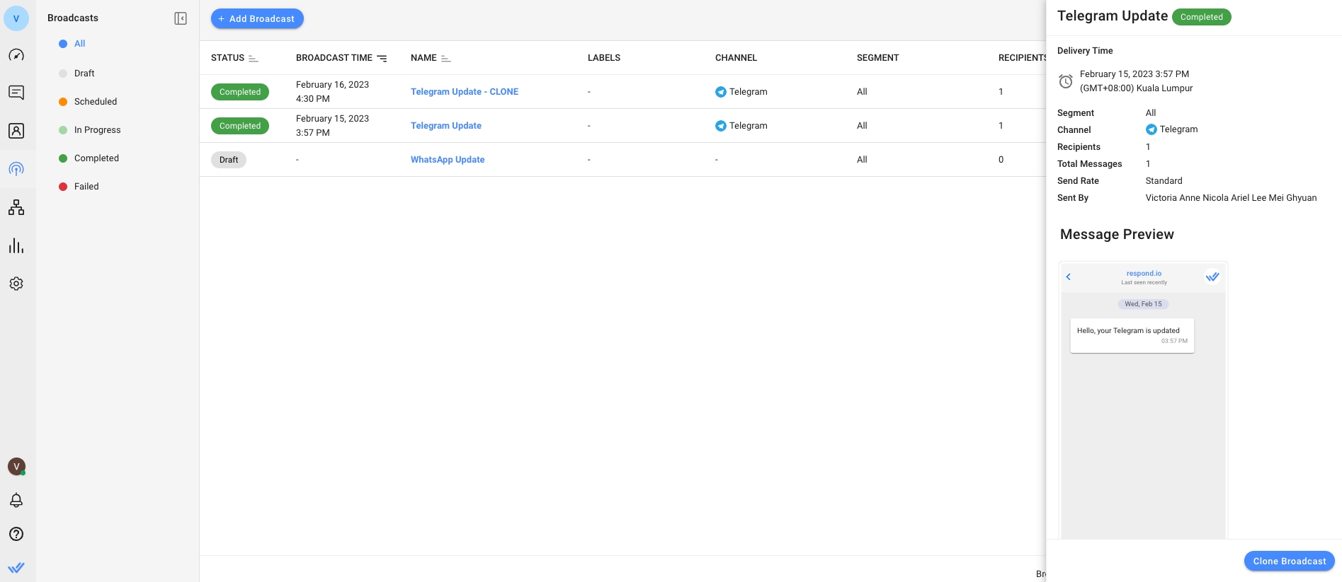Show In Progress broadcasts filter

point(97,130)
